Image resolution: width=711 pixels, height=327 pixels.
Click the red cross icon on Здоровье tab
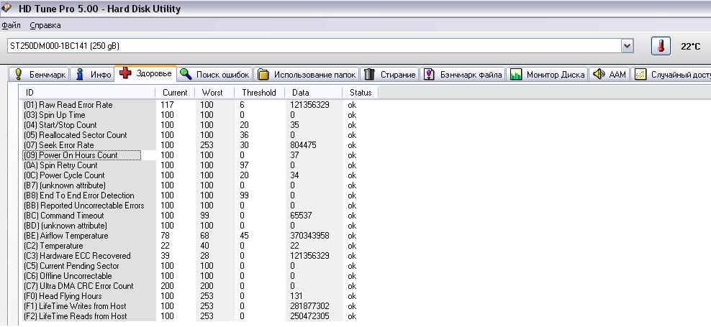126,73
